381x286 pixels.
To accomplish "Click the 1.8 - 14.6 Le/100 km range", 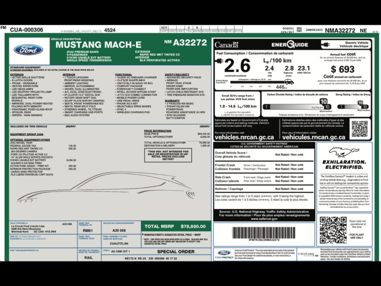I will [x=238, y=106].
